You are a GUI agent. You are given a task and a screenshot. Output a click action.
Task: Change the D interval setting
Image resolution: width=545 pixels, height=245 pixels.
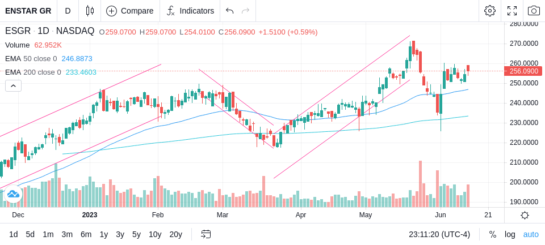(x=68, y=11)
